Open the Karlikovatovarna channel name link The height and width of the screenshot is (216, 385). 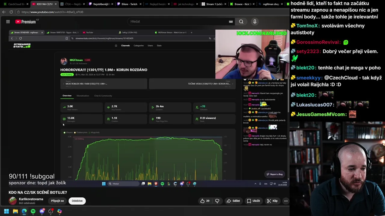(x=31, y=199)
